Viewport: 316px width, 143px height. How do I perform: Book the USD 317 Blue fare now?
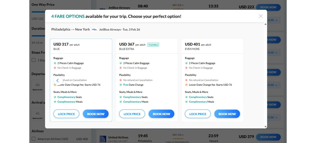point(95,114)
